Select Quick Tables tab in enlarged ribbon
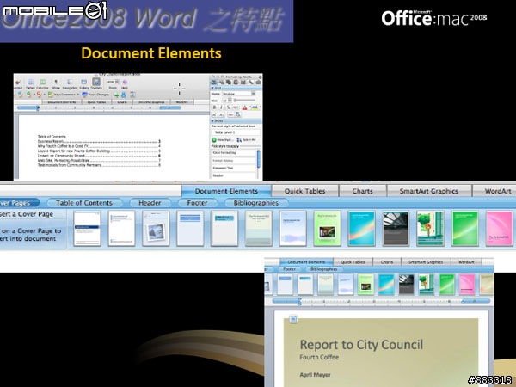 [x=305, y=191]
